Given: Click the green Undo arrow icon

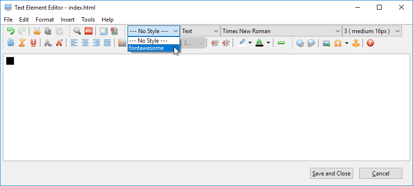Looking at the screenshot, I should coord(11,31).
